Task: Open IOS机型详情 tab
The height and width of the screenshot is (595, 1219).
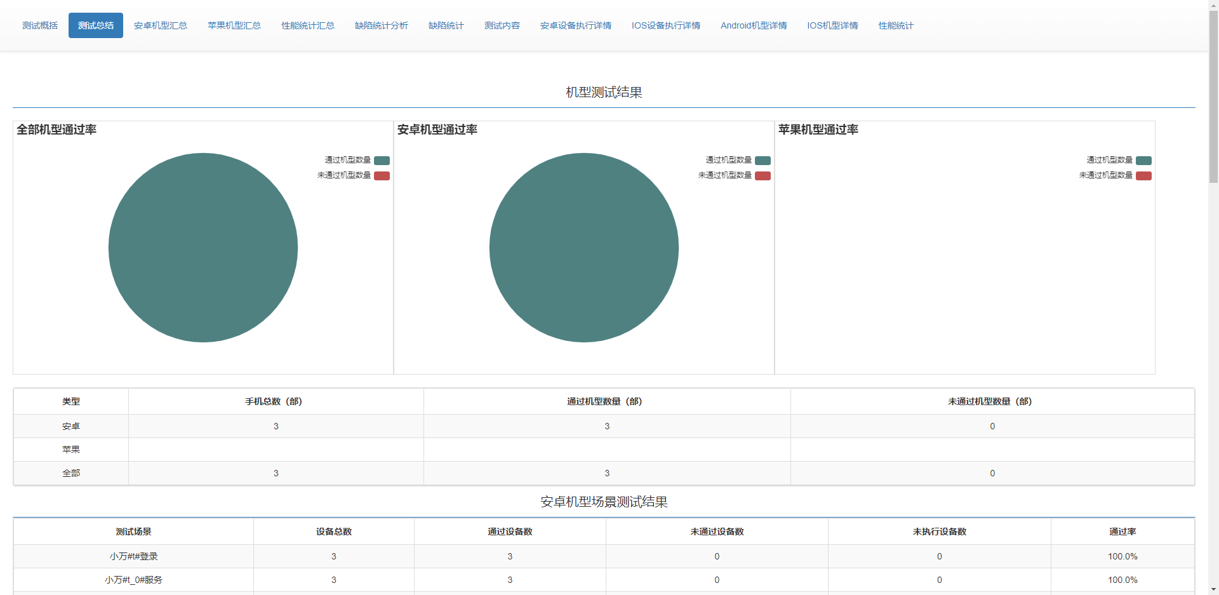Action: [x=832, y=25]
